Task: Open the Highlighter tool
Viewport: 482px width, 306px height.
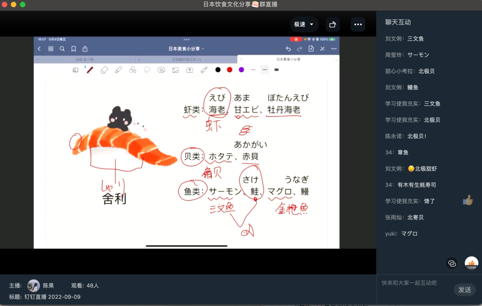Action: 118,70
